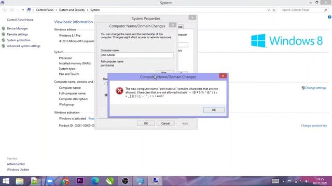Click Remote settings shield icon
The height and width of the screenshot is (186, 332).
click(x=4, y=35)
